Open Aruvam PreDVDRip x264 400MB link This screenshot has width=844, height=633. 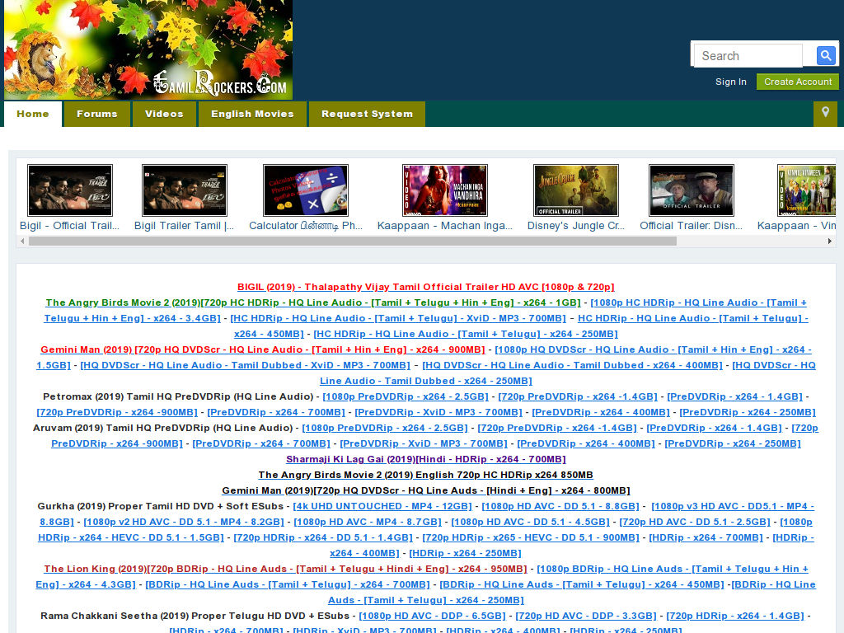(586, 443)
